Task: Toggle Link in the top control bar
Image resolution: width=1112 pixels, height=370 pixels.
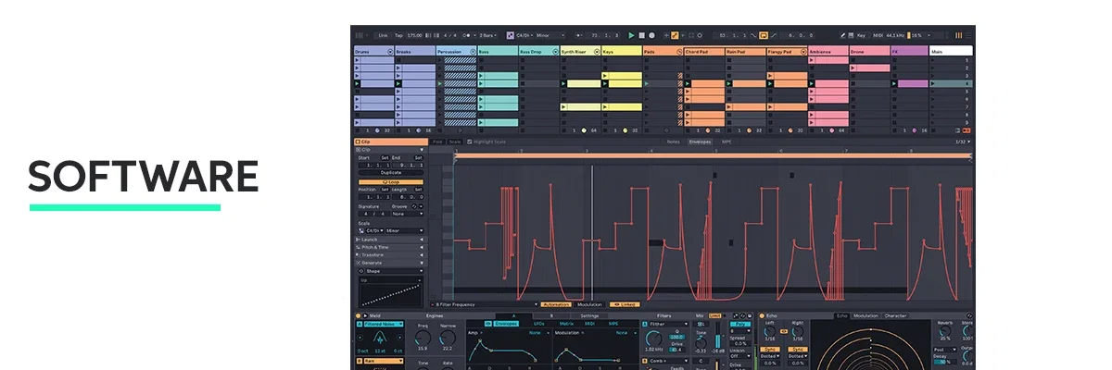Action: click(x=384, y=35)
